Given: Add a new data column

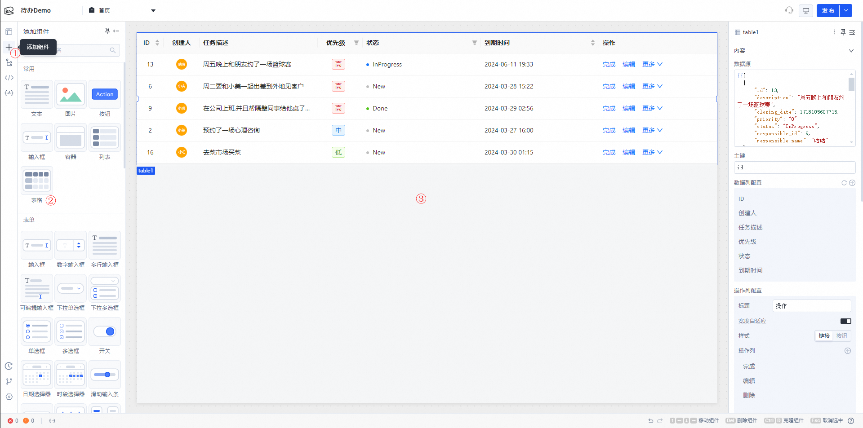Looking at the screenshot, I should coord(852,183).
